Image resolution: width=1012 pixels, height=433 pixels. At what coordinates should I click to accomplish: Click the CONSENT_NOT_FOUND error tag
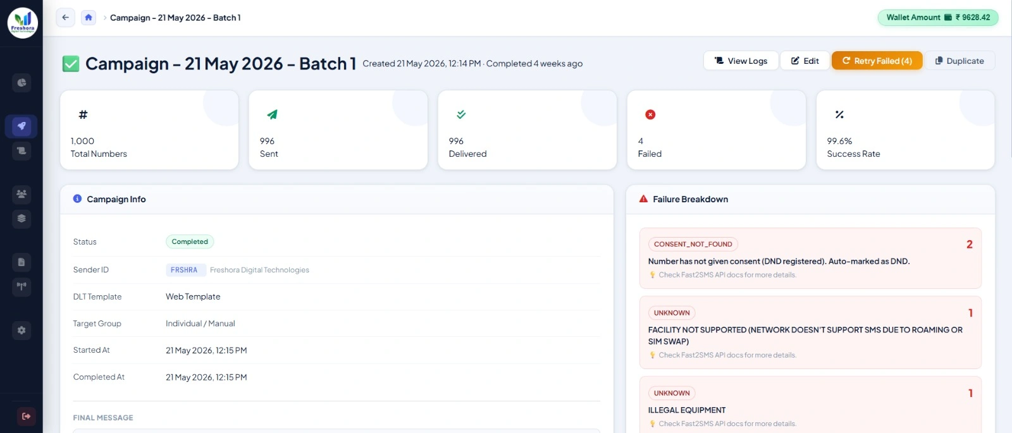[x=693, y=244]
